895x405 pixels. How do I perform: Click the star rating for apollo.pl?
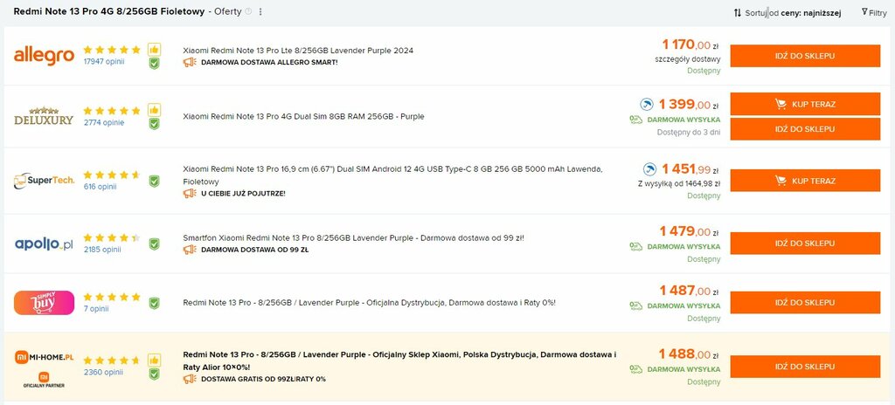(x=112, y=237)
